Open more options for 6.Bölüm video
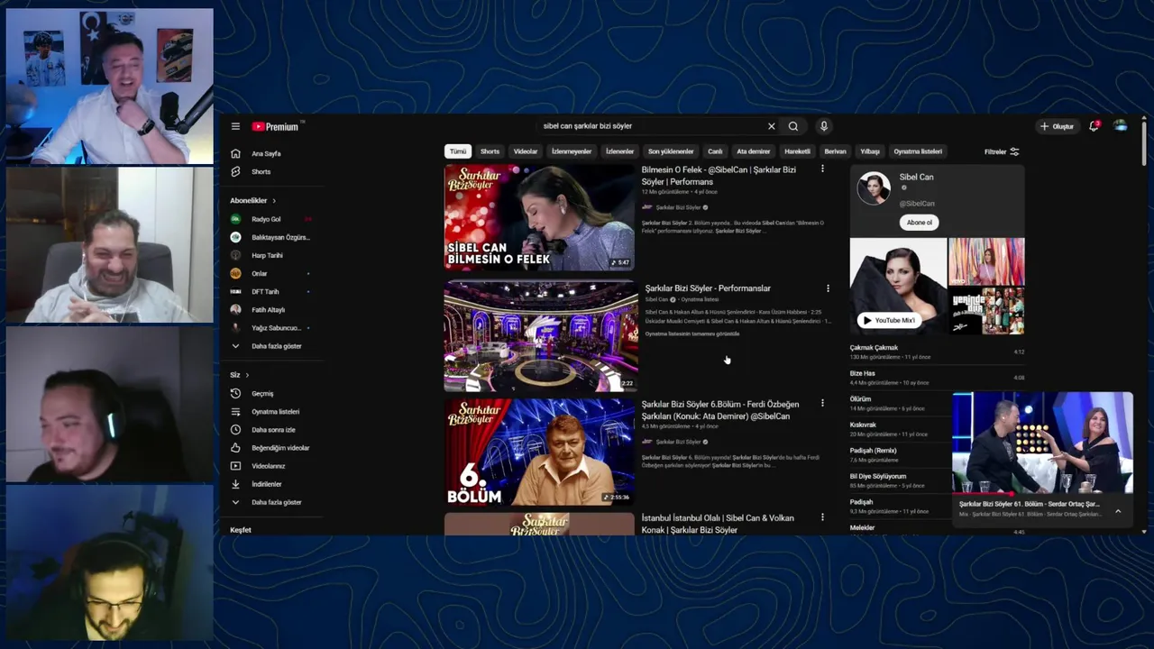This screenshot has height=649, width=1154. 822,404
